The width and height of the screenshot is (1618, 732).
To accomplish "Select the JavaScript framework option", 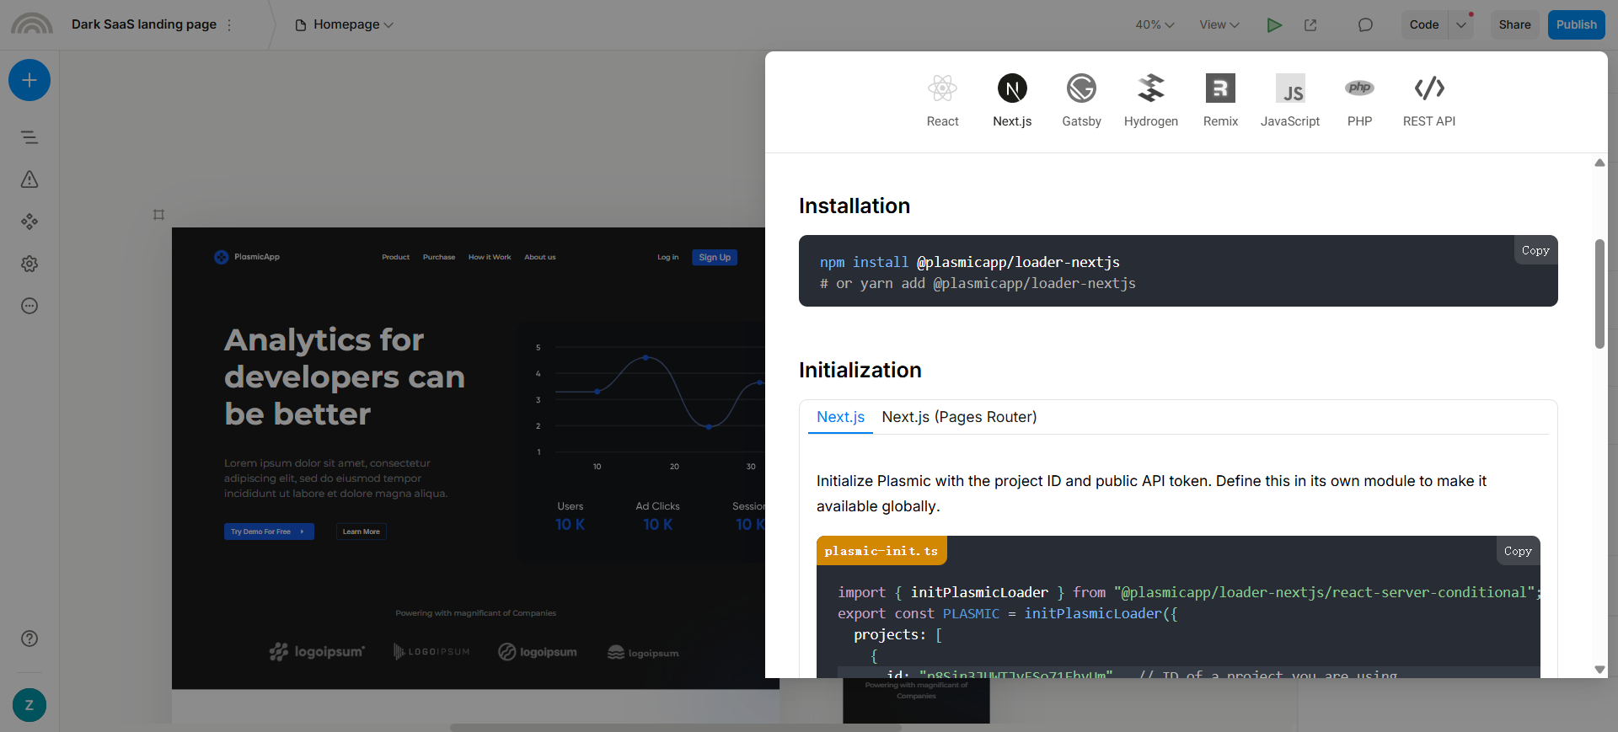I will click(x=1290, y=100).
